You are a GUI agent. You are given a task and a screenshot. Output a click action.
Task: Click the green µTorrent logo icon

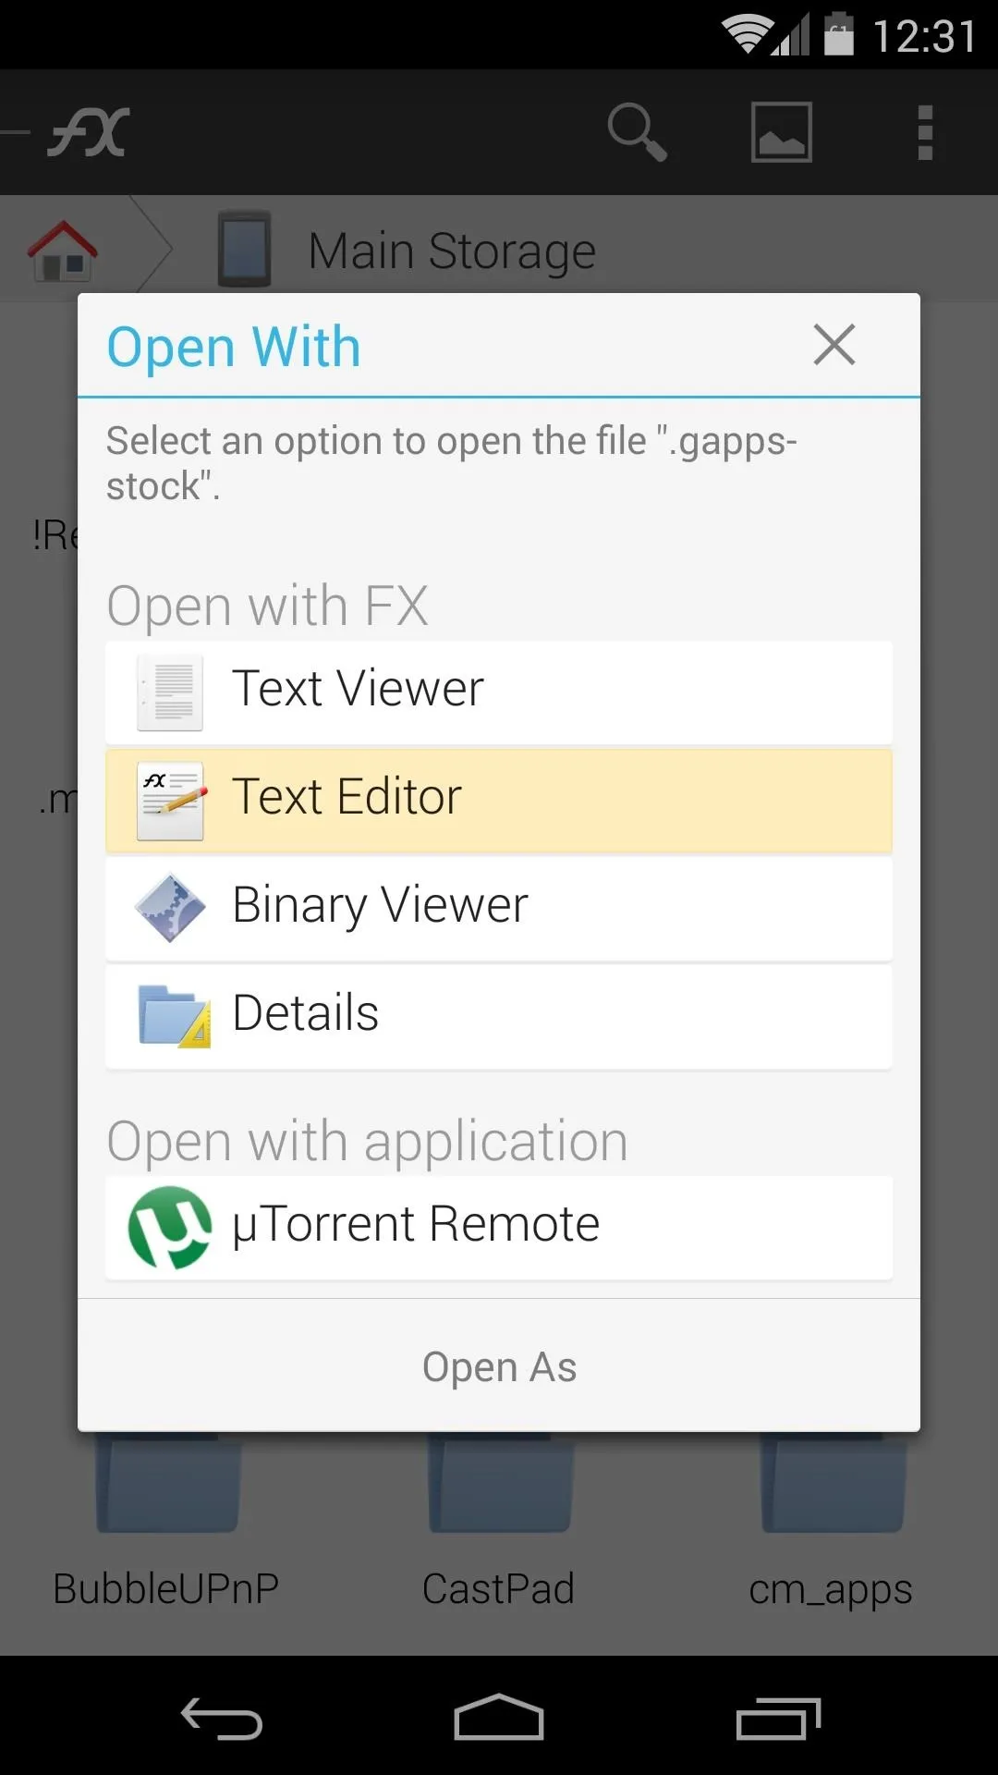point(170,1228)
